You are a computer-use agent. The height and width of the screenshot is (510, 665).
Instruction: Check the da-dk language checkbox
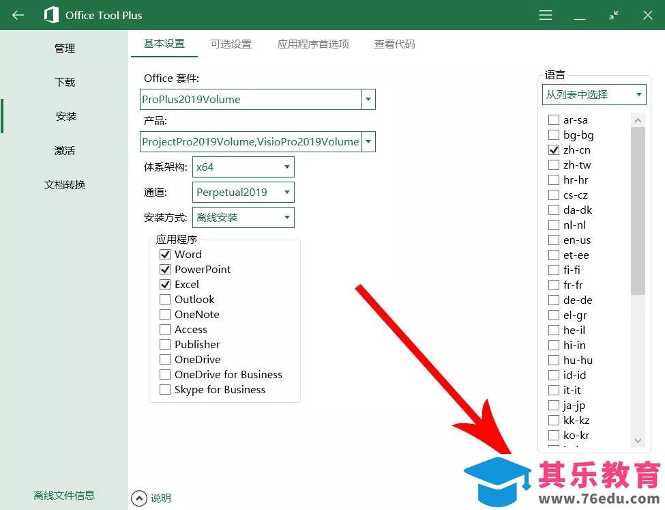click(553, 210)
